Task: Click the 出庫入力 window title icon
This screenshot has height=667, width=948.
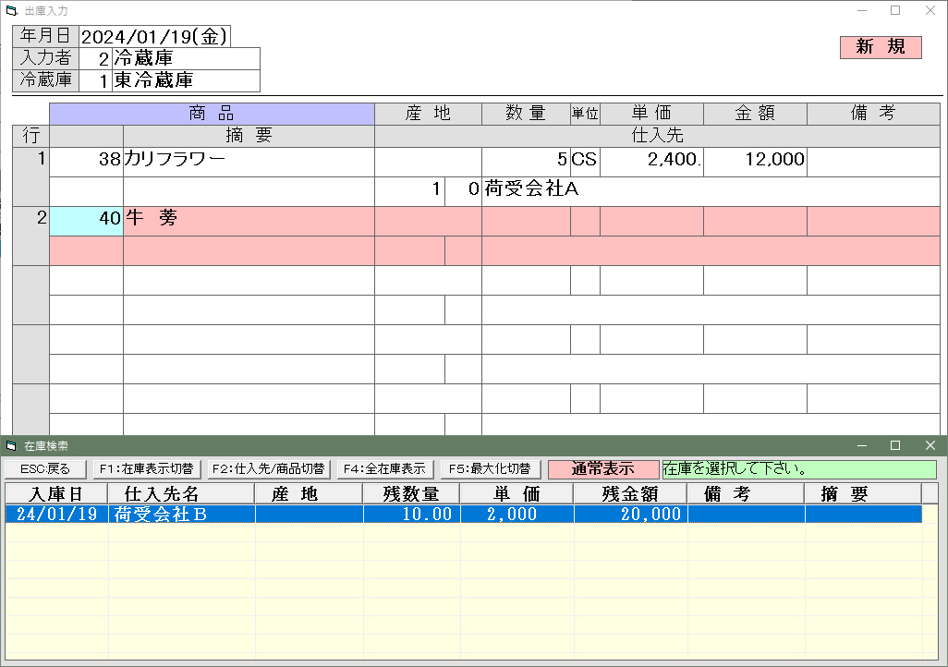Action: [11, 11]
